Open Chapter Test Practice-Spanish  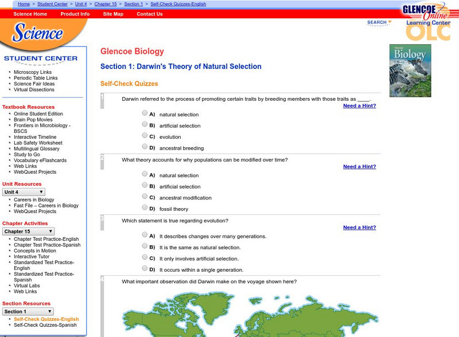tap(47, 245)
